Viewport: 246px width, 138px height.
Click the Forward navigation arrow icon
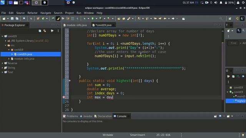point(173,19)
